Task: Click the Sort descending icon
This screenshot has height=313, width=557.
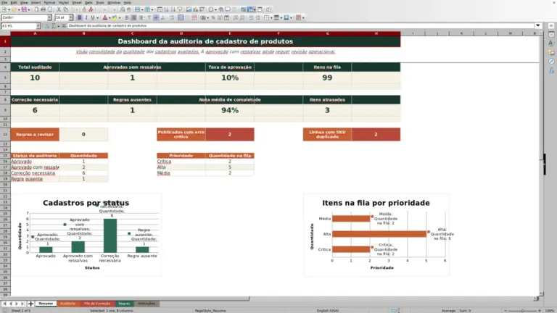Action: click(x=173, y=9)
